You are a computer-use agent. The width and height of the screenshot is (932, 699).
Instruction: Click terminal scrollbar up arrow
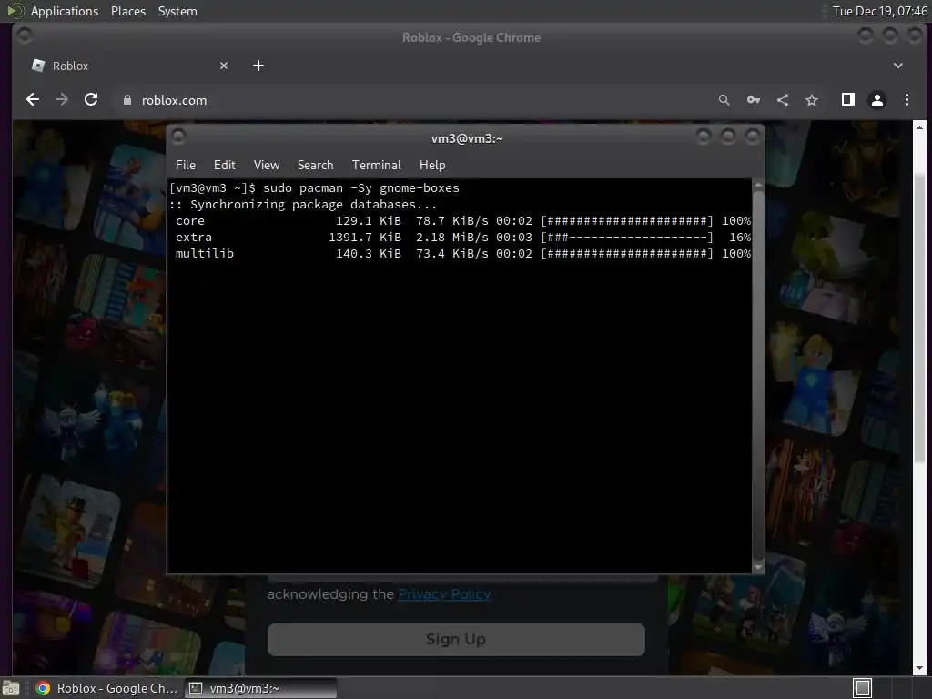[x=758, y=185]
